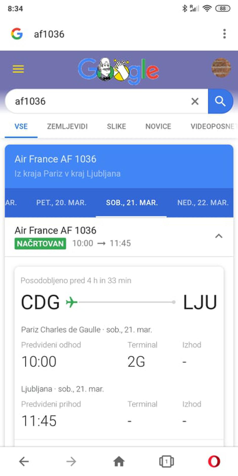
Task: Tap the browser back arrow
Action: coord(24,461)
